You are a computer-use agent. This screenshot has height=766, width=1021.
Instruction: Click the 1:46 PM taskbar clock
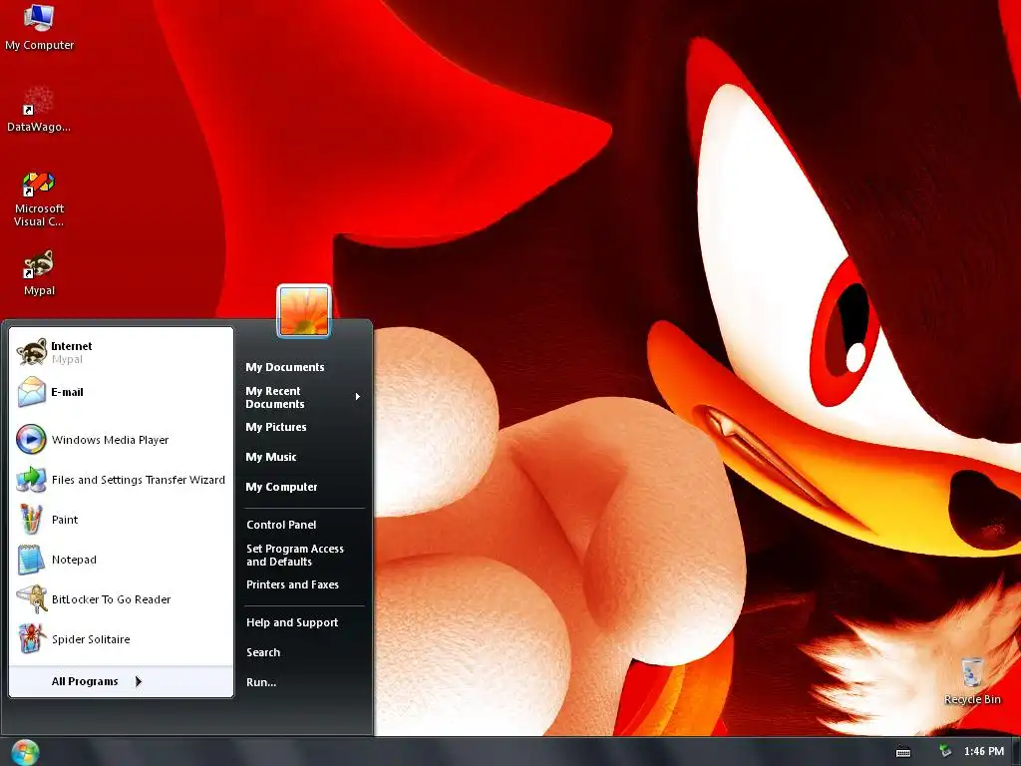pos(984,752)
